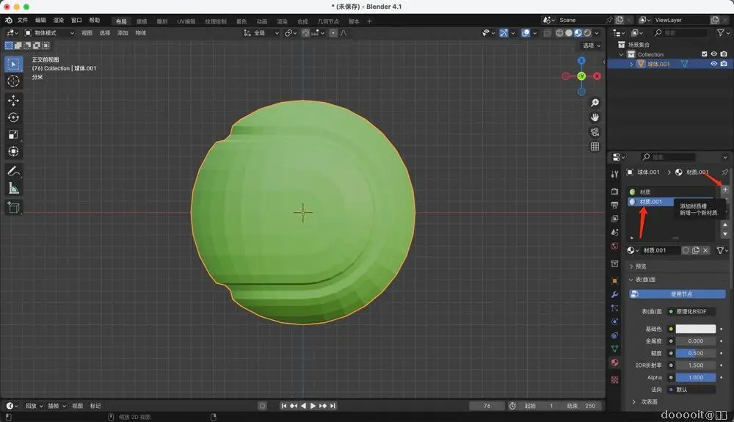Expand the 预览 panel

[x=640, y=266]
